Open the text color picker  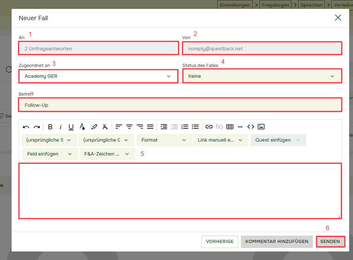point(82,127)
